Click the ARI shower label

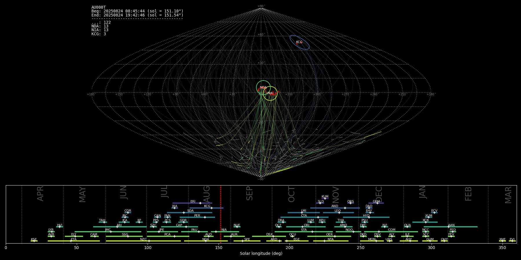119,225
